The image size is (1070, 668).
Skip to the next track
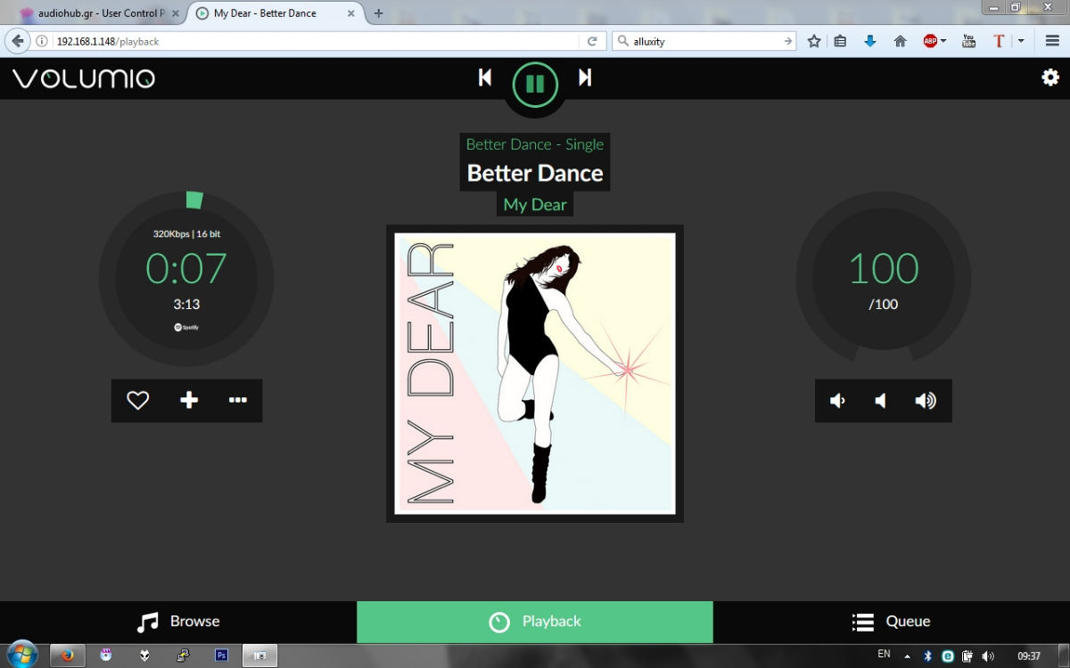(x=585, y=77)
